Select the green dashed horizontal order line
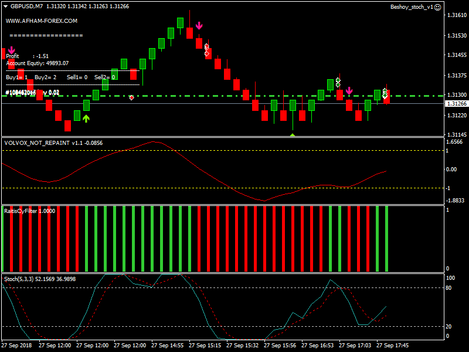469x352 pixels. [235, 95]
